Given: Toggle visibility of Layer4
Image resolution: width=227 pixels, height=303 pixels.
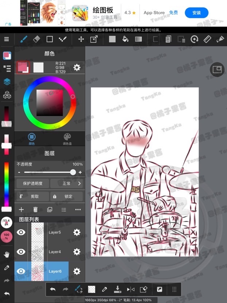Looking at the screenshot, I should click(x=21, y=252).
